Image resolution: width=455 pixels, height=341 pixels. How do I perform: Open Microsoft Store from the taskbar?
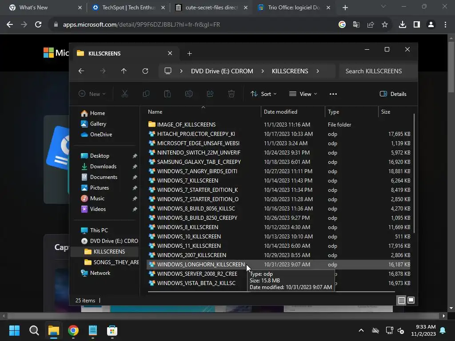pyautogui.click(x=112, y=330)
